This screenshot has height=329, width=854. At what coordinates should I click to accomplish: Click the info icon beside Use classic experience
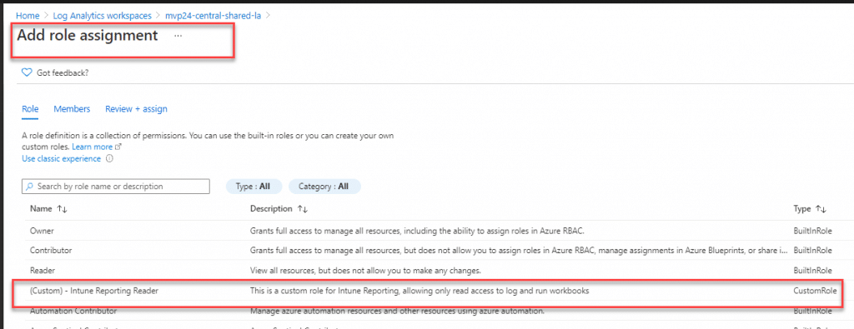click(x=109, y=159)
